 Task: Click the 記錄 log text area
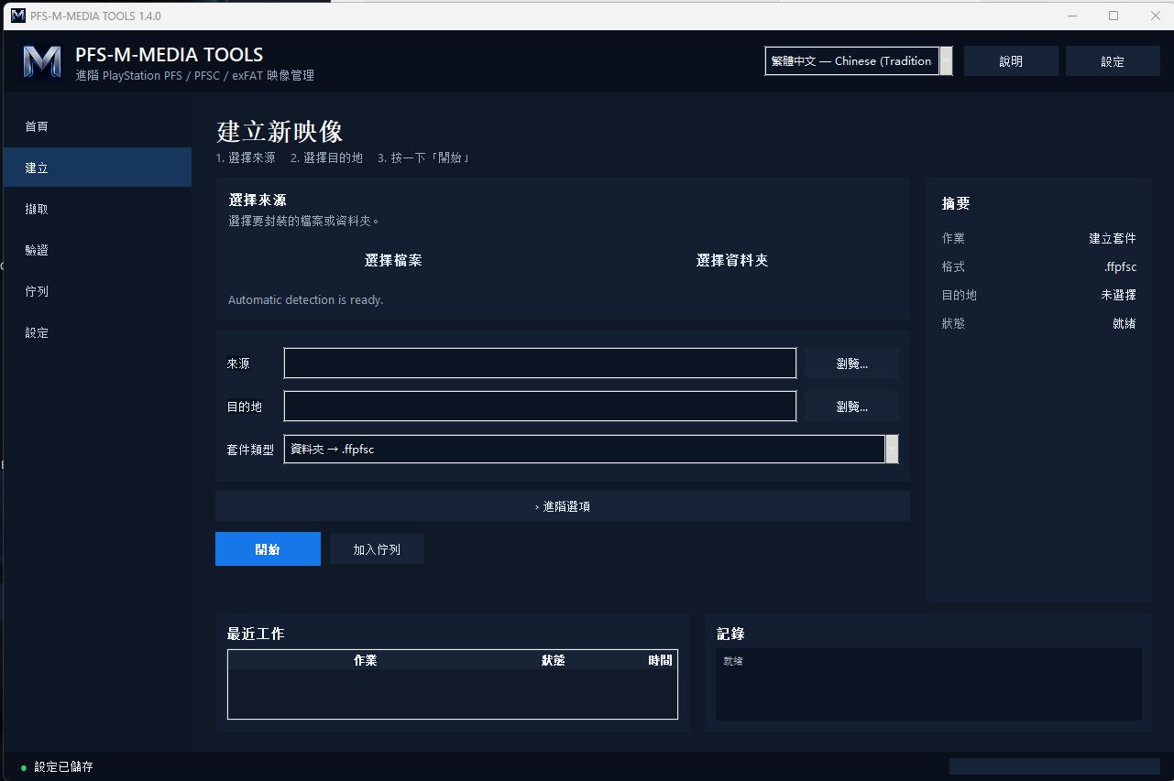coord(928,684)
